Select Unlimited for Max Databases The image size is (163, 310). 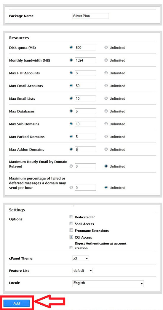[x=106, y=111]
